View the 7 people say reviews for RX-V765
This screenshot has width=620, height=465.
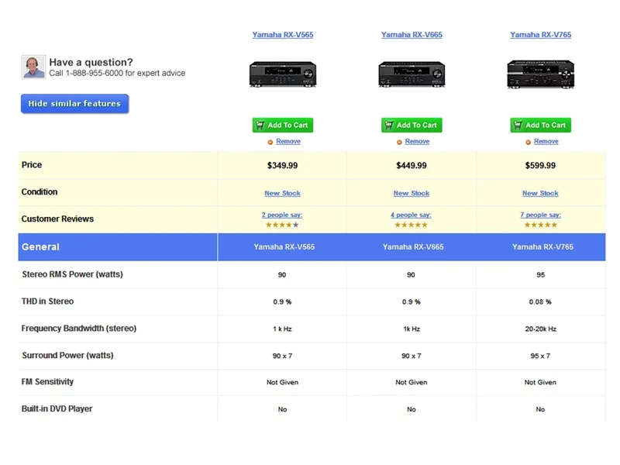point(540,215)
